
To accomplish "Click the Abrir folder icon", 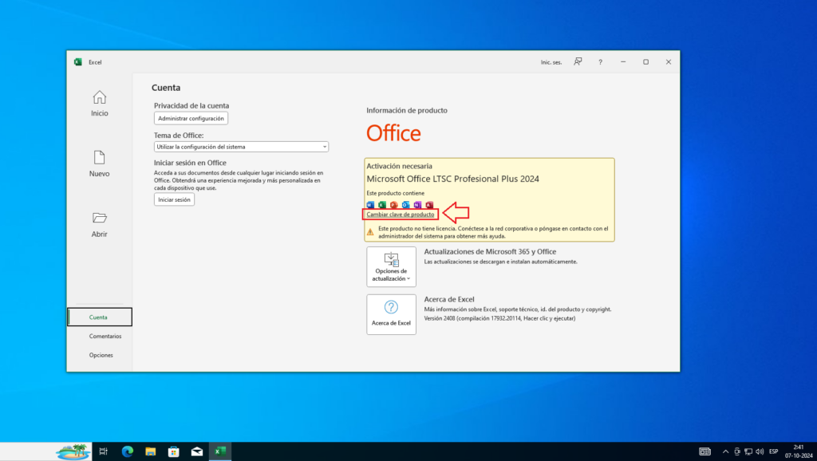I will (99, 219).
